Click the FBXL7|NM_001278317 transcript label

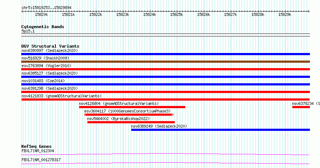coord(41,160)
